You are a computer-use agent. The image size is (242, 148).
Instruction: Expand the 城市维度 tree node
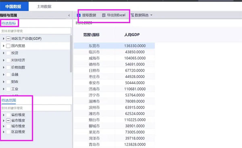pyautogui.click(x=4, y=126)
